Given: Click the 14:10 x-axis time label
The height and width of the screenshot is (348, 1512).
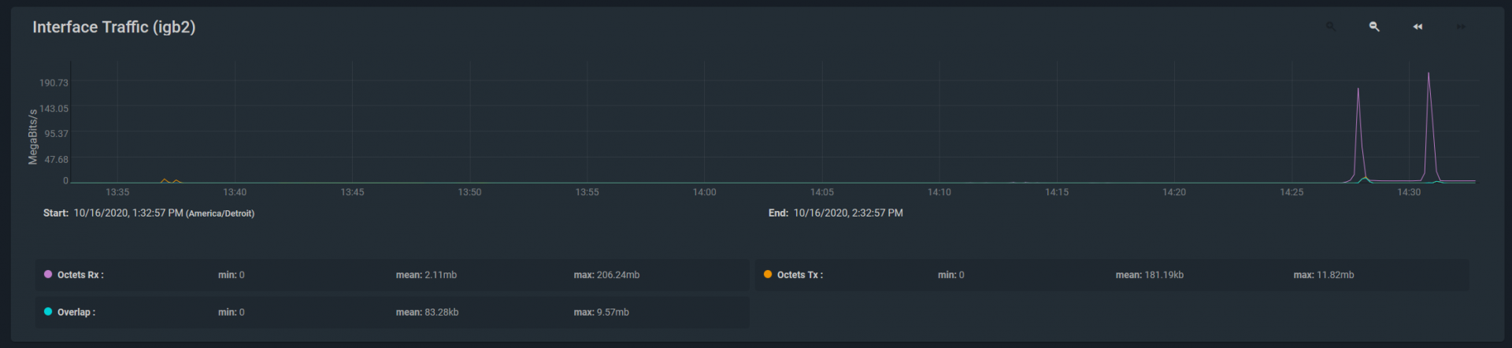Looking at the screenshot, I should tap(939, 192).
